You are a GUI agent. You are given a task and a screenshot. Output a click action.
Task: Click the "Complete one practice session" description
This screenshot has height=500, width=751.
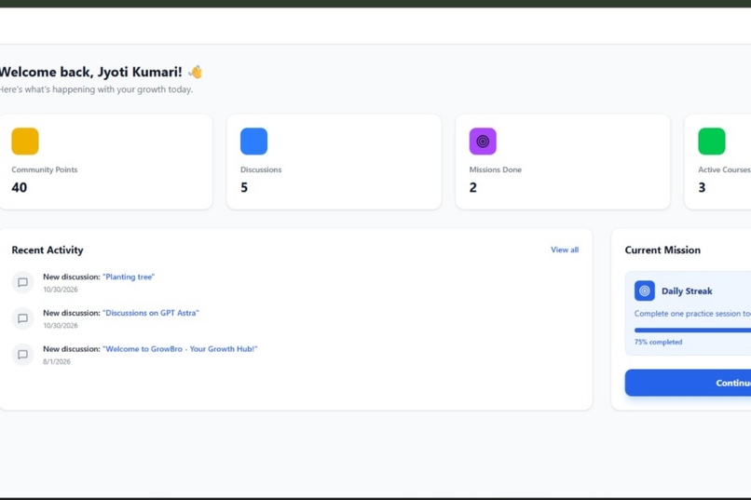[x=692, y=314]
